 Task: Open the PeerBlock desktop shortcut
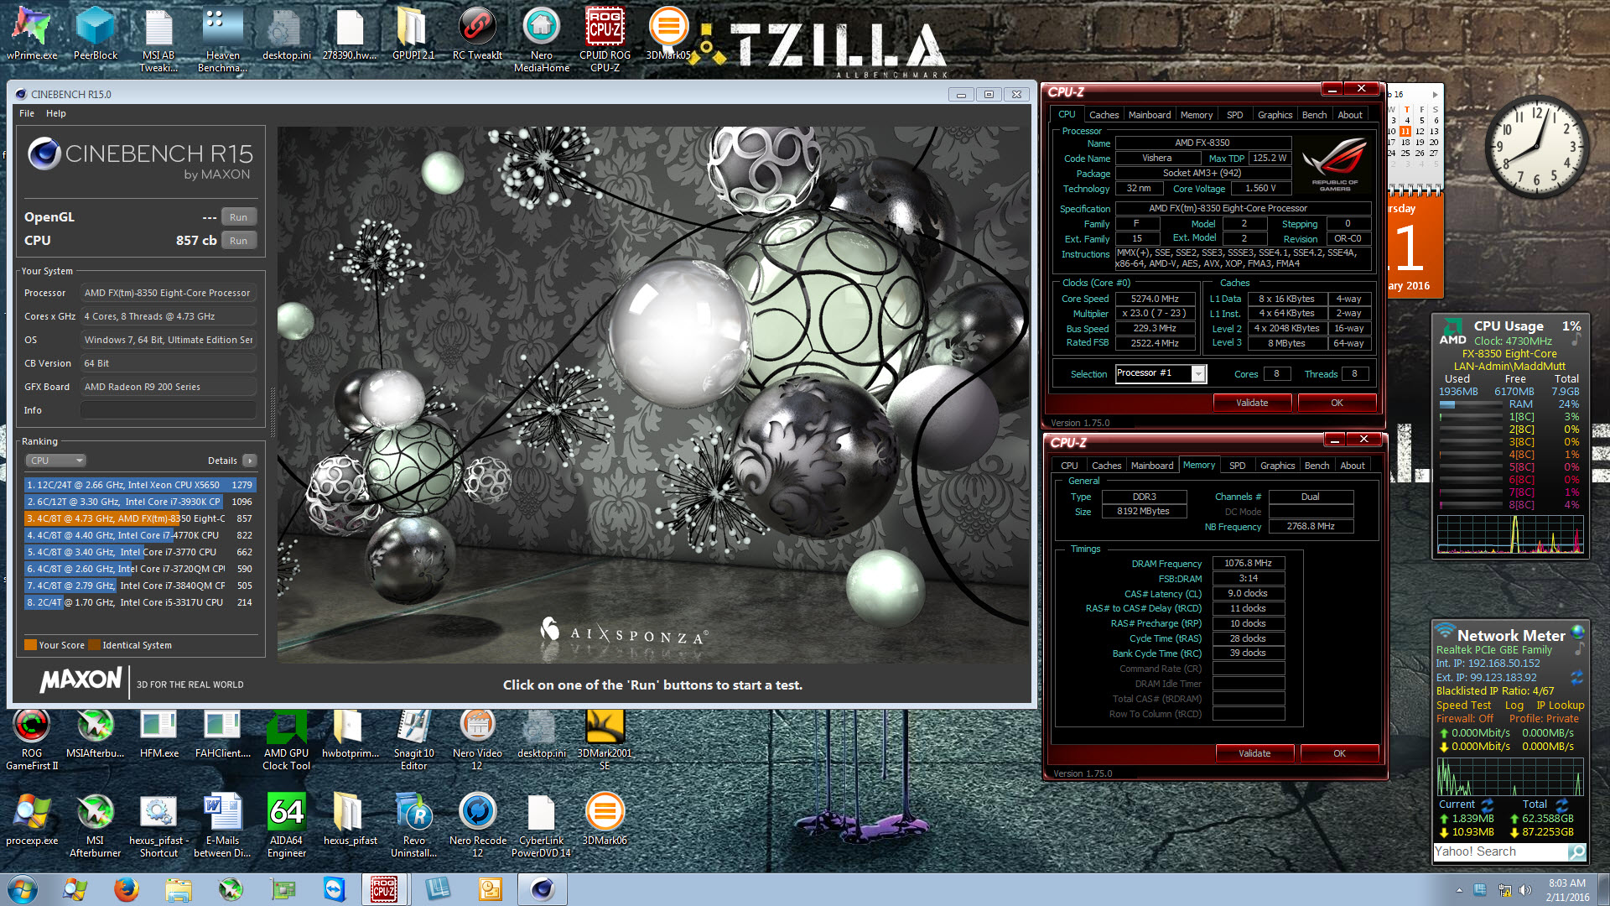tap(96, 34)
